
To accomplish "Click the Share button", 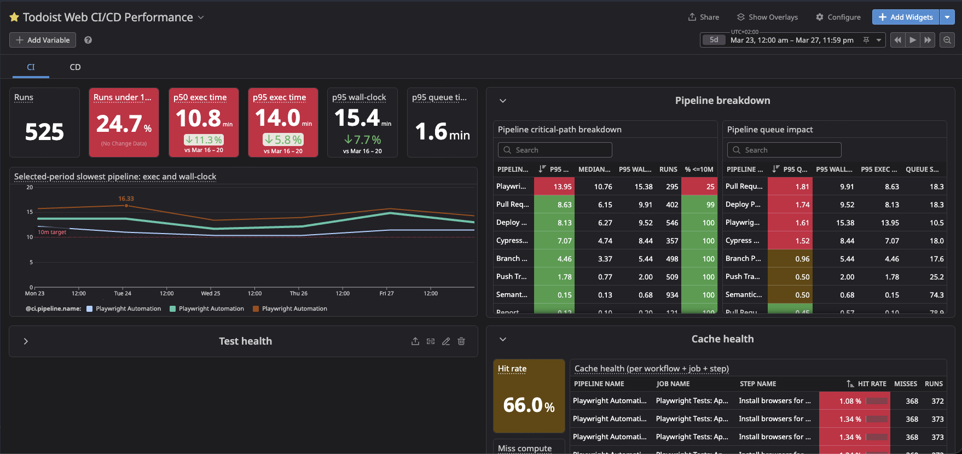I will pos(704,17).
